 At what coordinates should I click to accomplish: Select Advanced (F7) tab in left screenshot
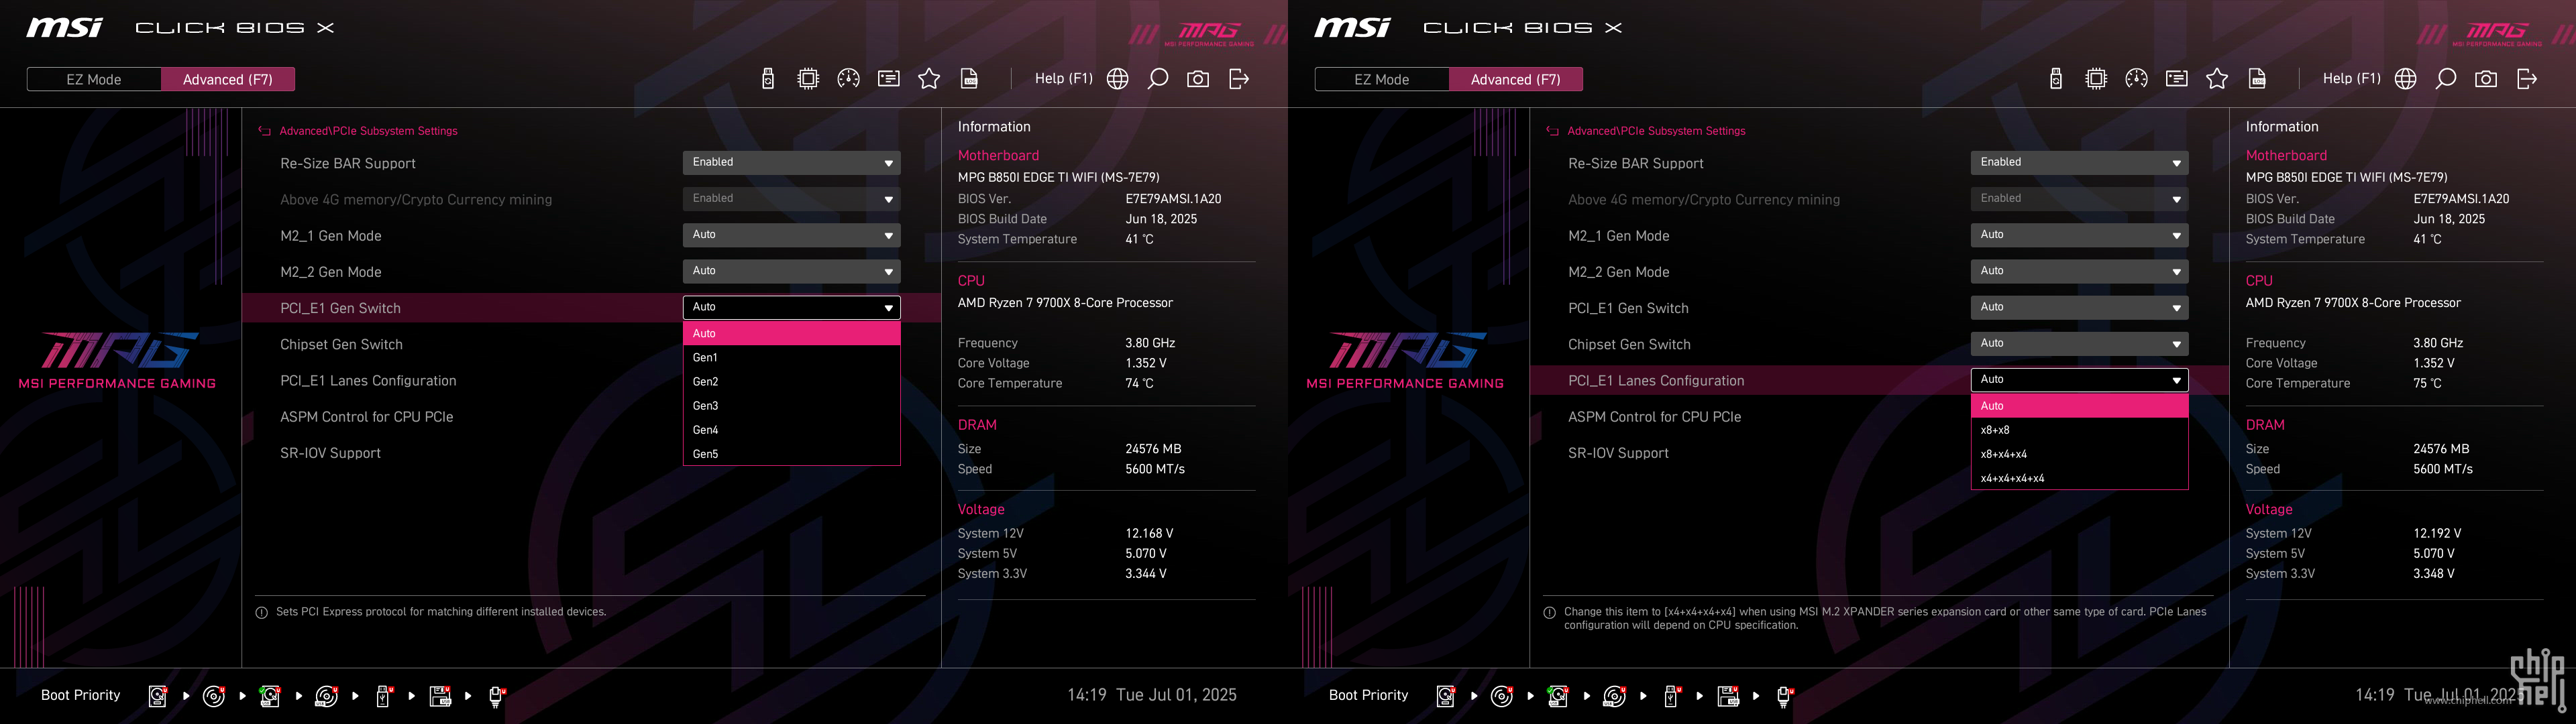coord(228,79)
